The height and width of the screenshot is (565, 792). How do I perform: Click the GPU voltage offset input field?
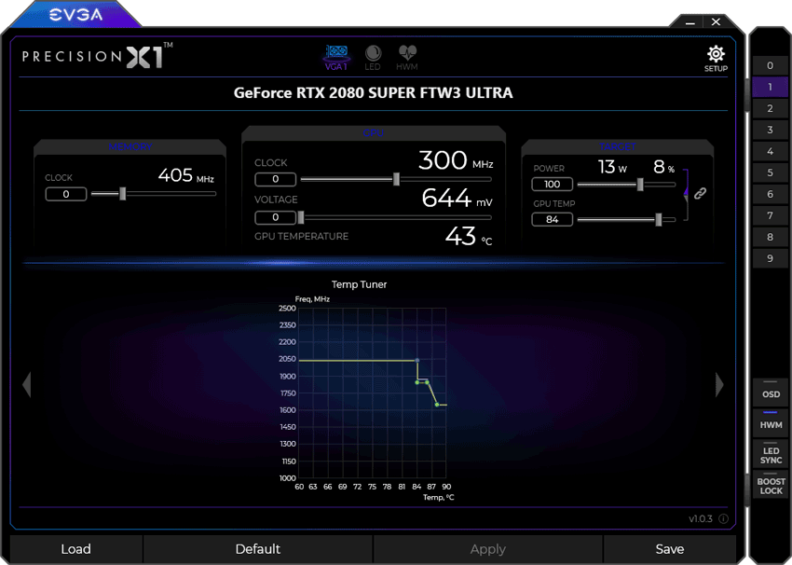coord(275,217)
